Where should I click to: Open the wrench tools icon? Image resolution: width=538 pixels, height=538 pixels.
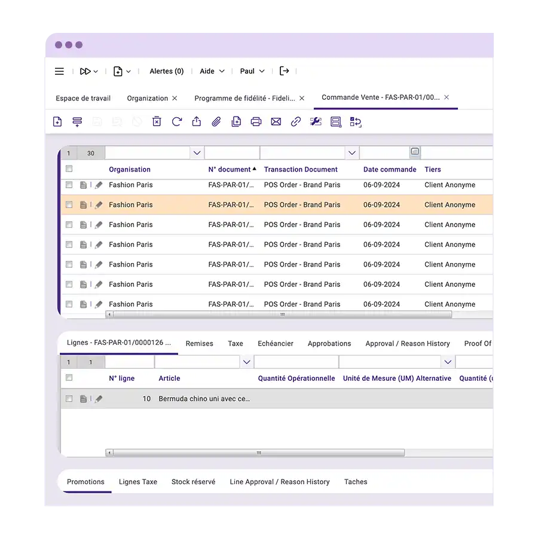tap(316, 121)
